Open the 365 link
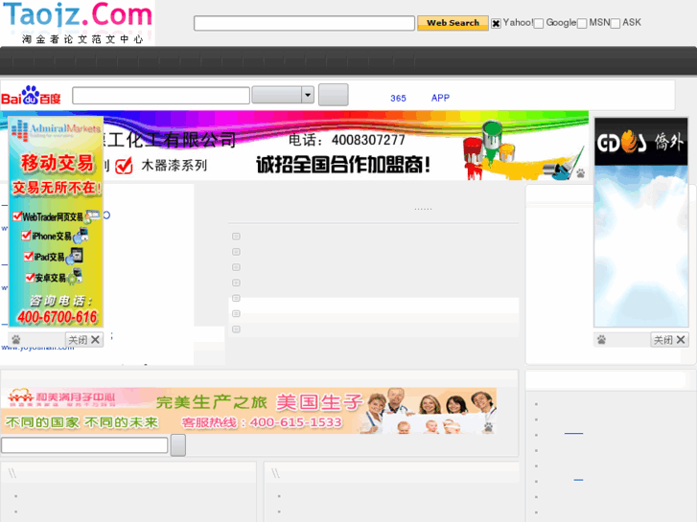 coord(398,99)
